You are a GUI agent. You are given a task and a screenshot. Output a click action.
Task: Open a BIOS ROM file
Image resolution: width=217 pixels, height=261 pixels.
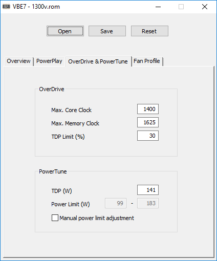pyautogui.click(x=65, y=31)
